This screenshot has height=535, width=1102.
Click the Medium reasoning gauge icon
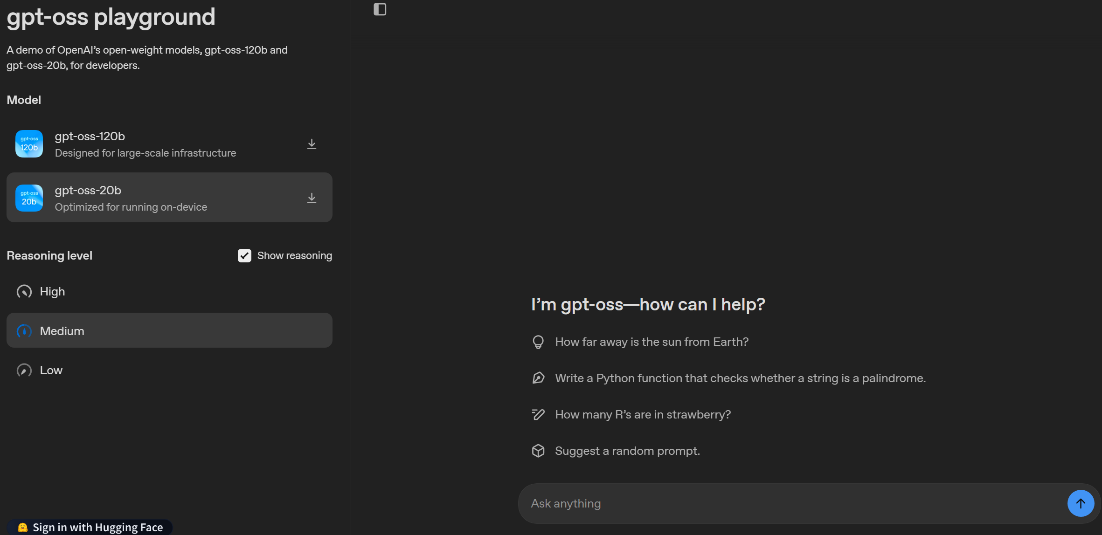pyautogui.click(x=24, y=331)
